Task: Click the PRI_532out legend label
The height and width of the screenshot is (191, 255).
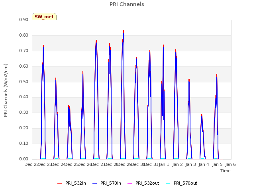Action: [x=147, y=183]
